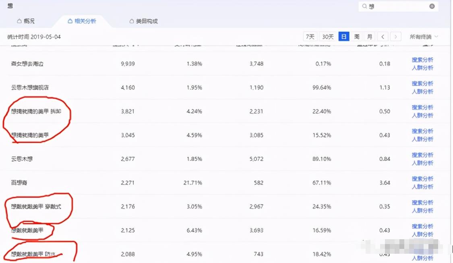
Task: Open 人群分析 for the 2,088 row
Action: pyautogui.click(x=422, y=258)
